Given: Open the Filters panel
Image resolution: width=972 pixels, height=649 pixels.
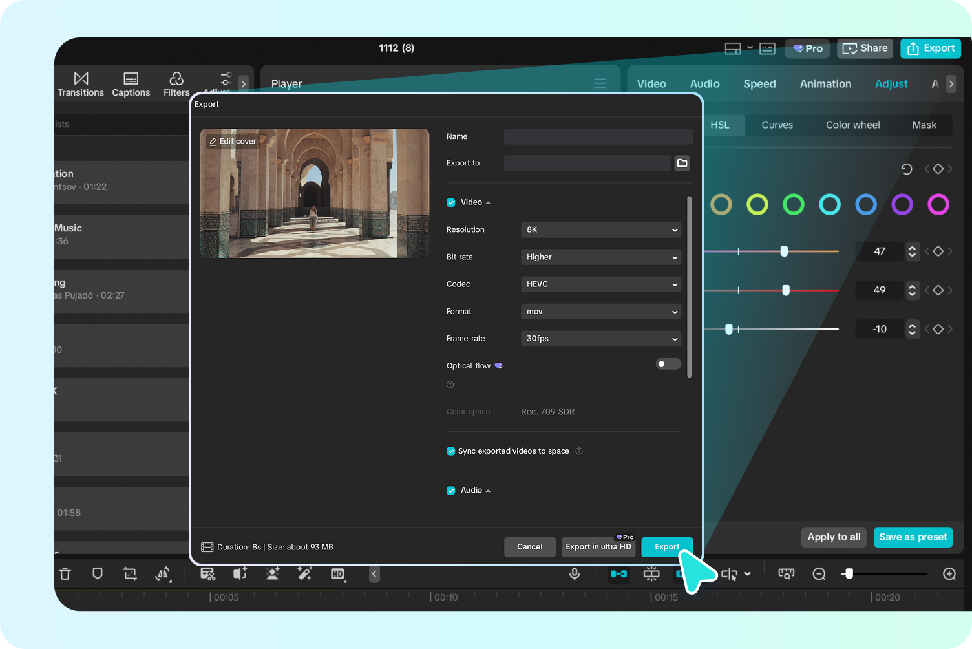Looking at the screenshot, I should [x=176, y=84].
